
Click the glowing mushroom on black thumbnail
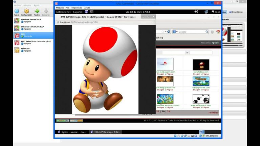pyautogui.click(x=201, y=65)
